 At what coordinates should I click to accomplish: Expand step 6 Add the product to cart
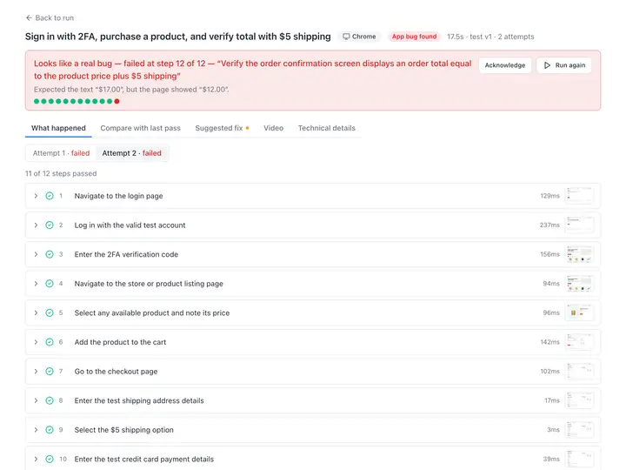36,342
